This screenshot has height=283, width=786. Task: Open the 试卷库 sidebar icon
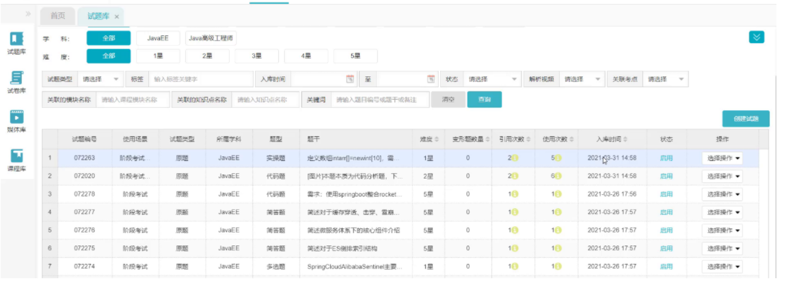[x=16, y=78]
